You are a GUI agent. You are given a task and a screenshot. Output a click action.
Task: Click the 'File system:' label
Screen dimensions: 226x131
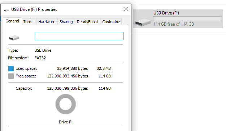18,58
